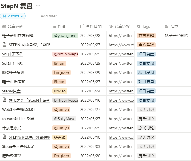Click the list icon in the 作者 header
This screenshot has width=191, height=161.
click(x=54, y=26)
